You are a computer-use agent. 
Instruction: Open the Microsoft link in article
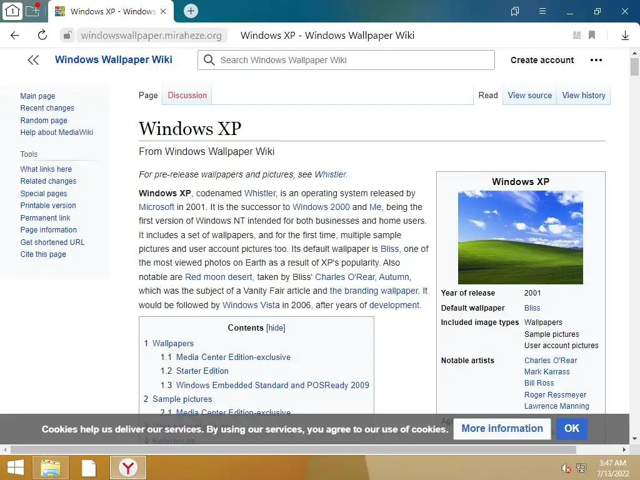click(156, 207)
